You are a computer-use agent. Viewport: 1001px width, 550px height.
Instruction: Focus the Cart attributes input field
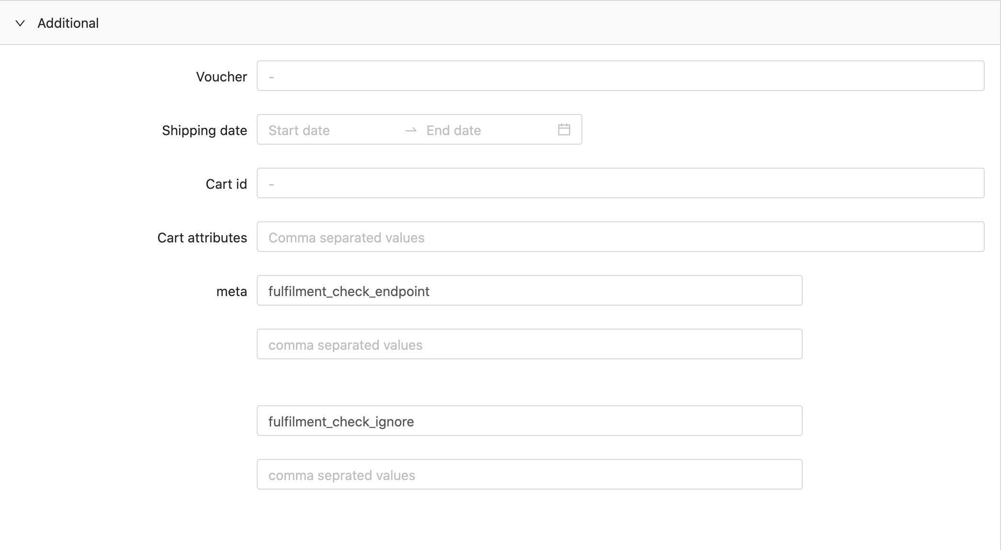click(620, 237)
